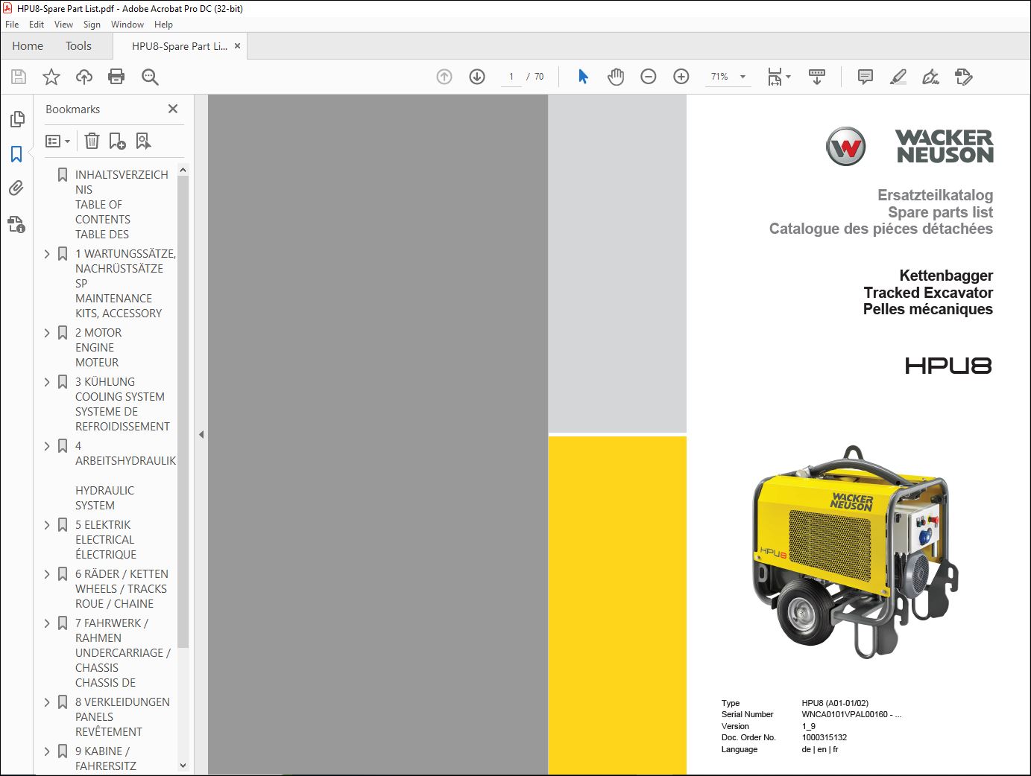Open the Sign menu

coord(92,25)
